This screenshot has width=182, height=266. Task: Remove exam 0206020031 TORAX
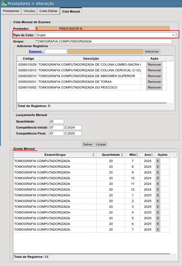click(154, 82)
